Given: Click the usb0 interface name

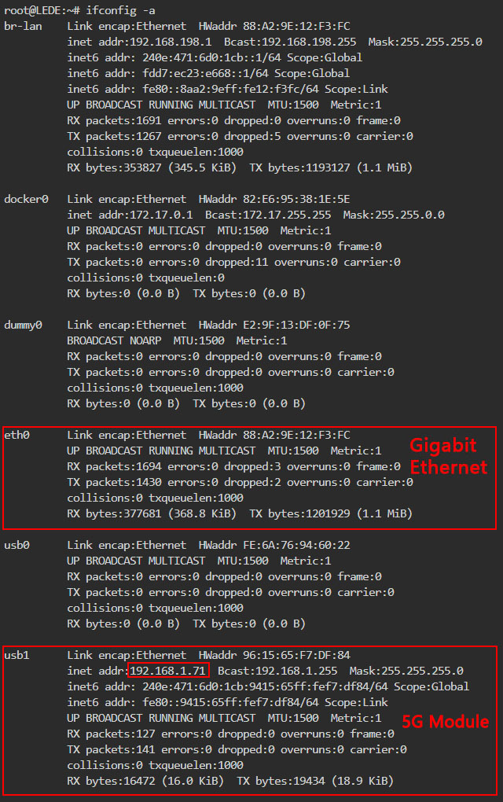Looking at the screenshot, I should tap(17, 545).
